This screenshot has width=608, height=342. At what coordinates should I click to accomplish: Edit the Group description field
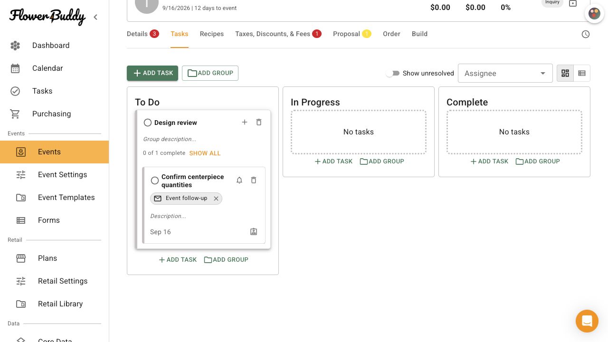170,139
